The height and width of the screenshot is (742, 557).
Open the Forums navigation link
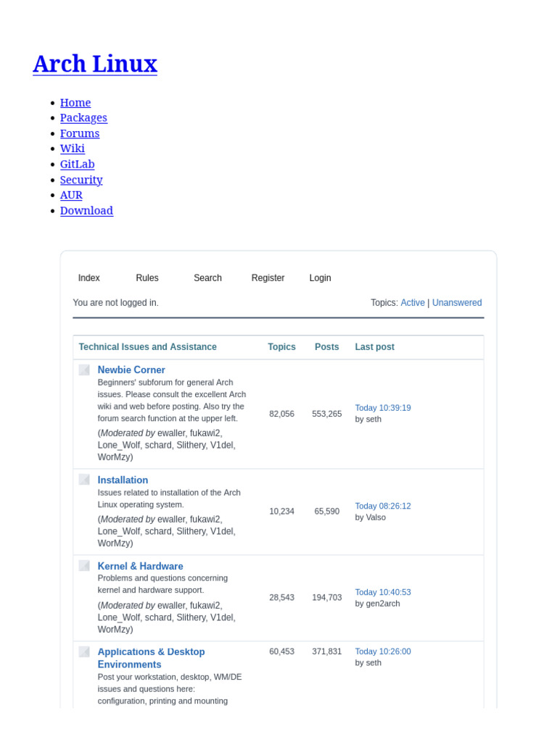(x=80, y=133)
